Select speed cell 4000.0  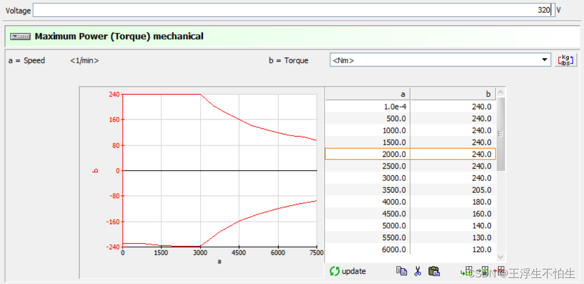click(368, 202)
